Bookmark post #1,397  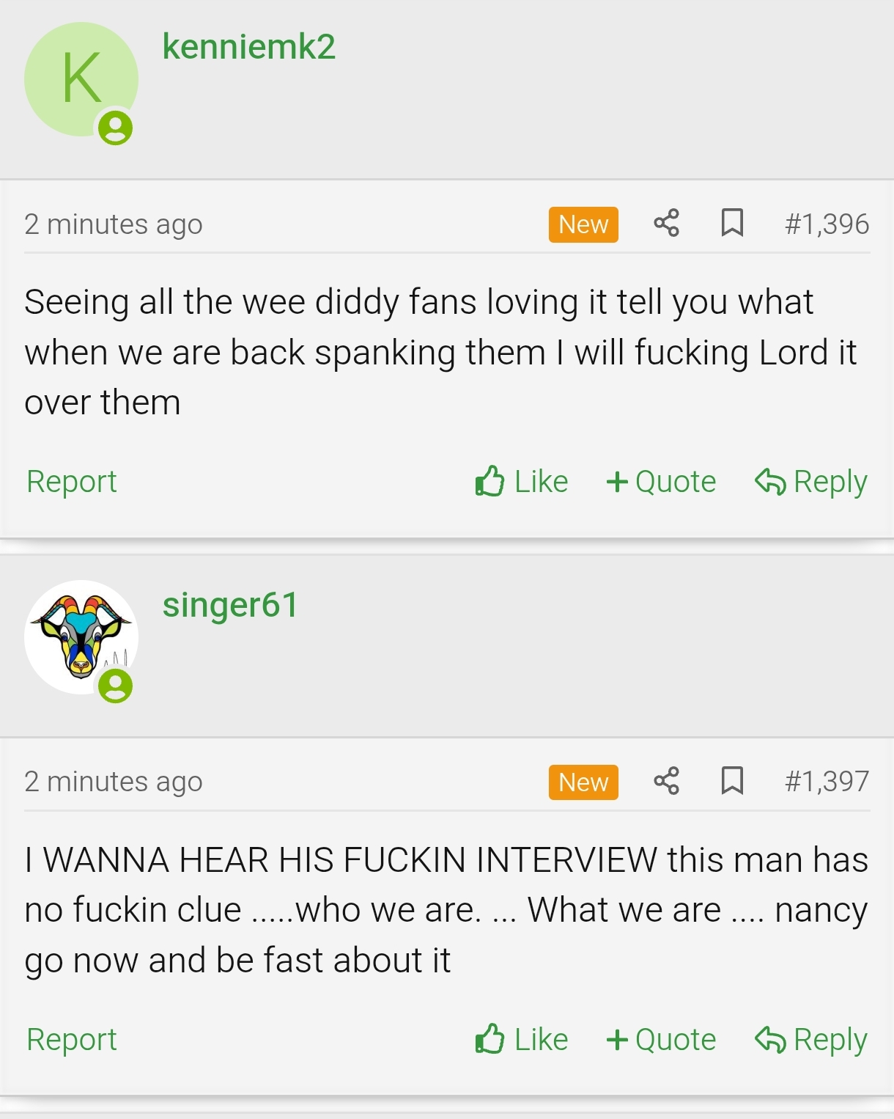coord(732,781)
